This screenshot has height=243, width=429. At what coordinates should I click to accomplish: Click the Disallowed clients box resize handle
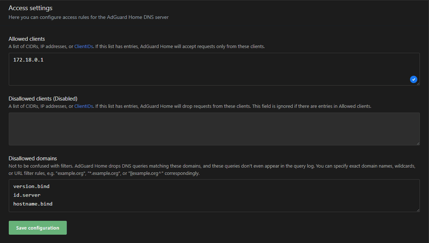[418, 143]
